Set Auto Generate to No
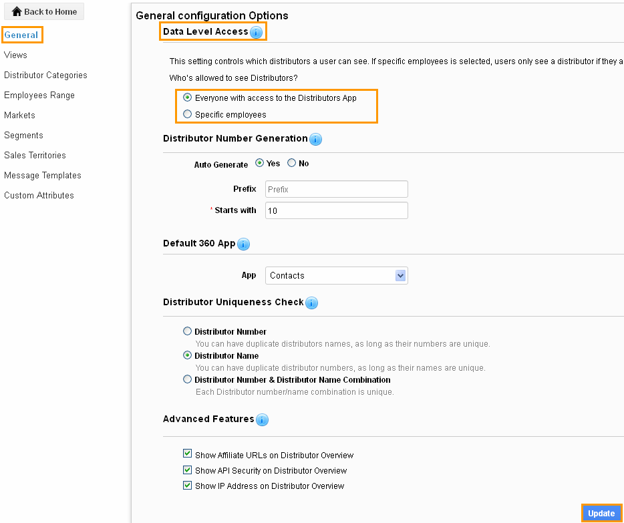The height and width of the screenshot is (523, 624). click(292, 163)
